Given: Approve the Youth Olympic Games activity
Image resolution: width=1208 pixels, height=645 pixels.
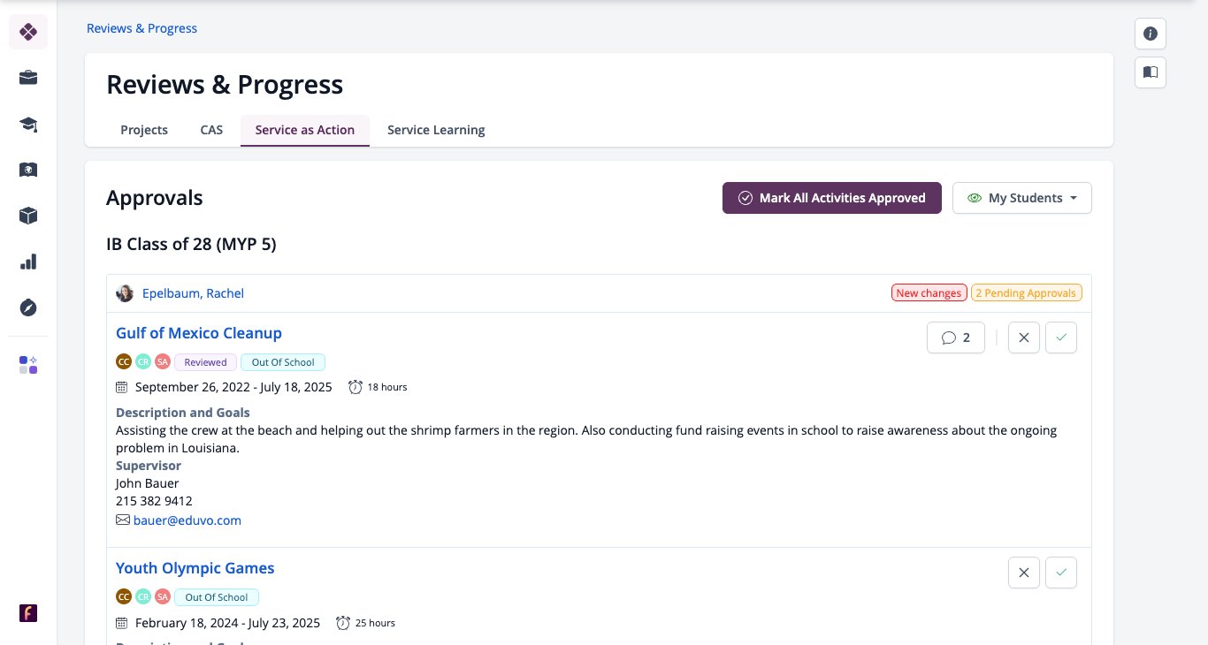Looking at the screenshot, I should tap(1061, 573).
